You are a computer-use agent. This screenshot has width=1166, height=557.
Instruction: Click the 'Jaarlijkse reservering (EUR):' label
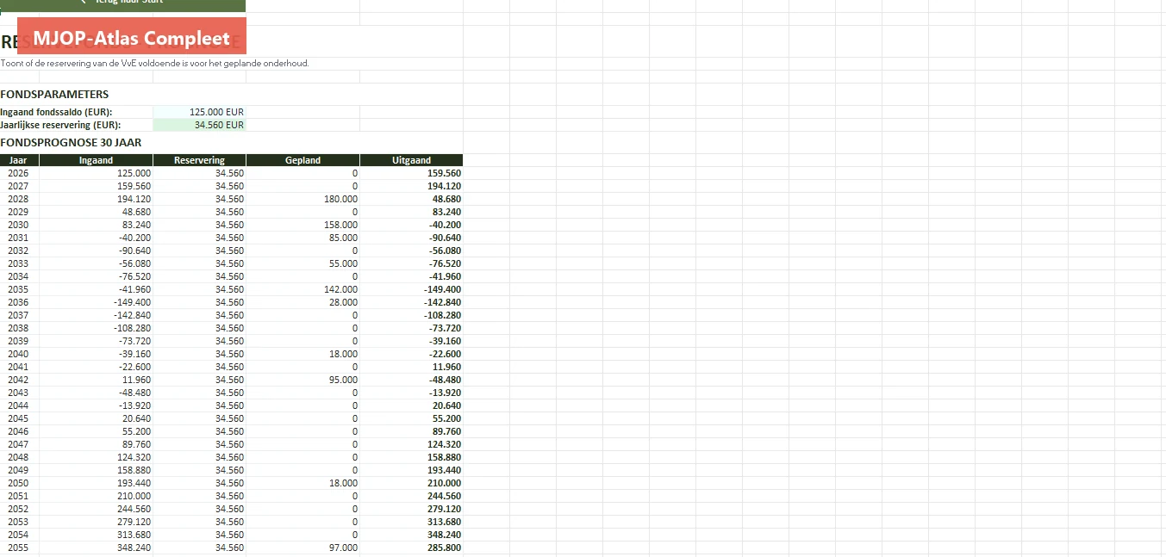(60, 125)
